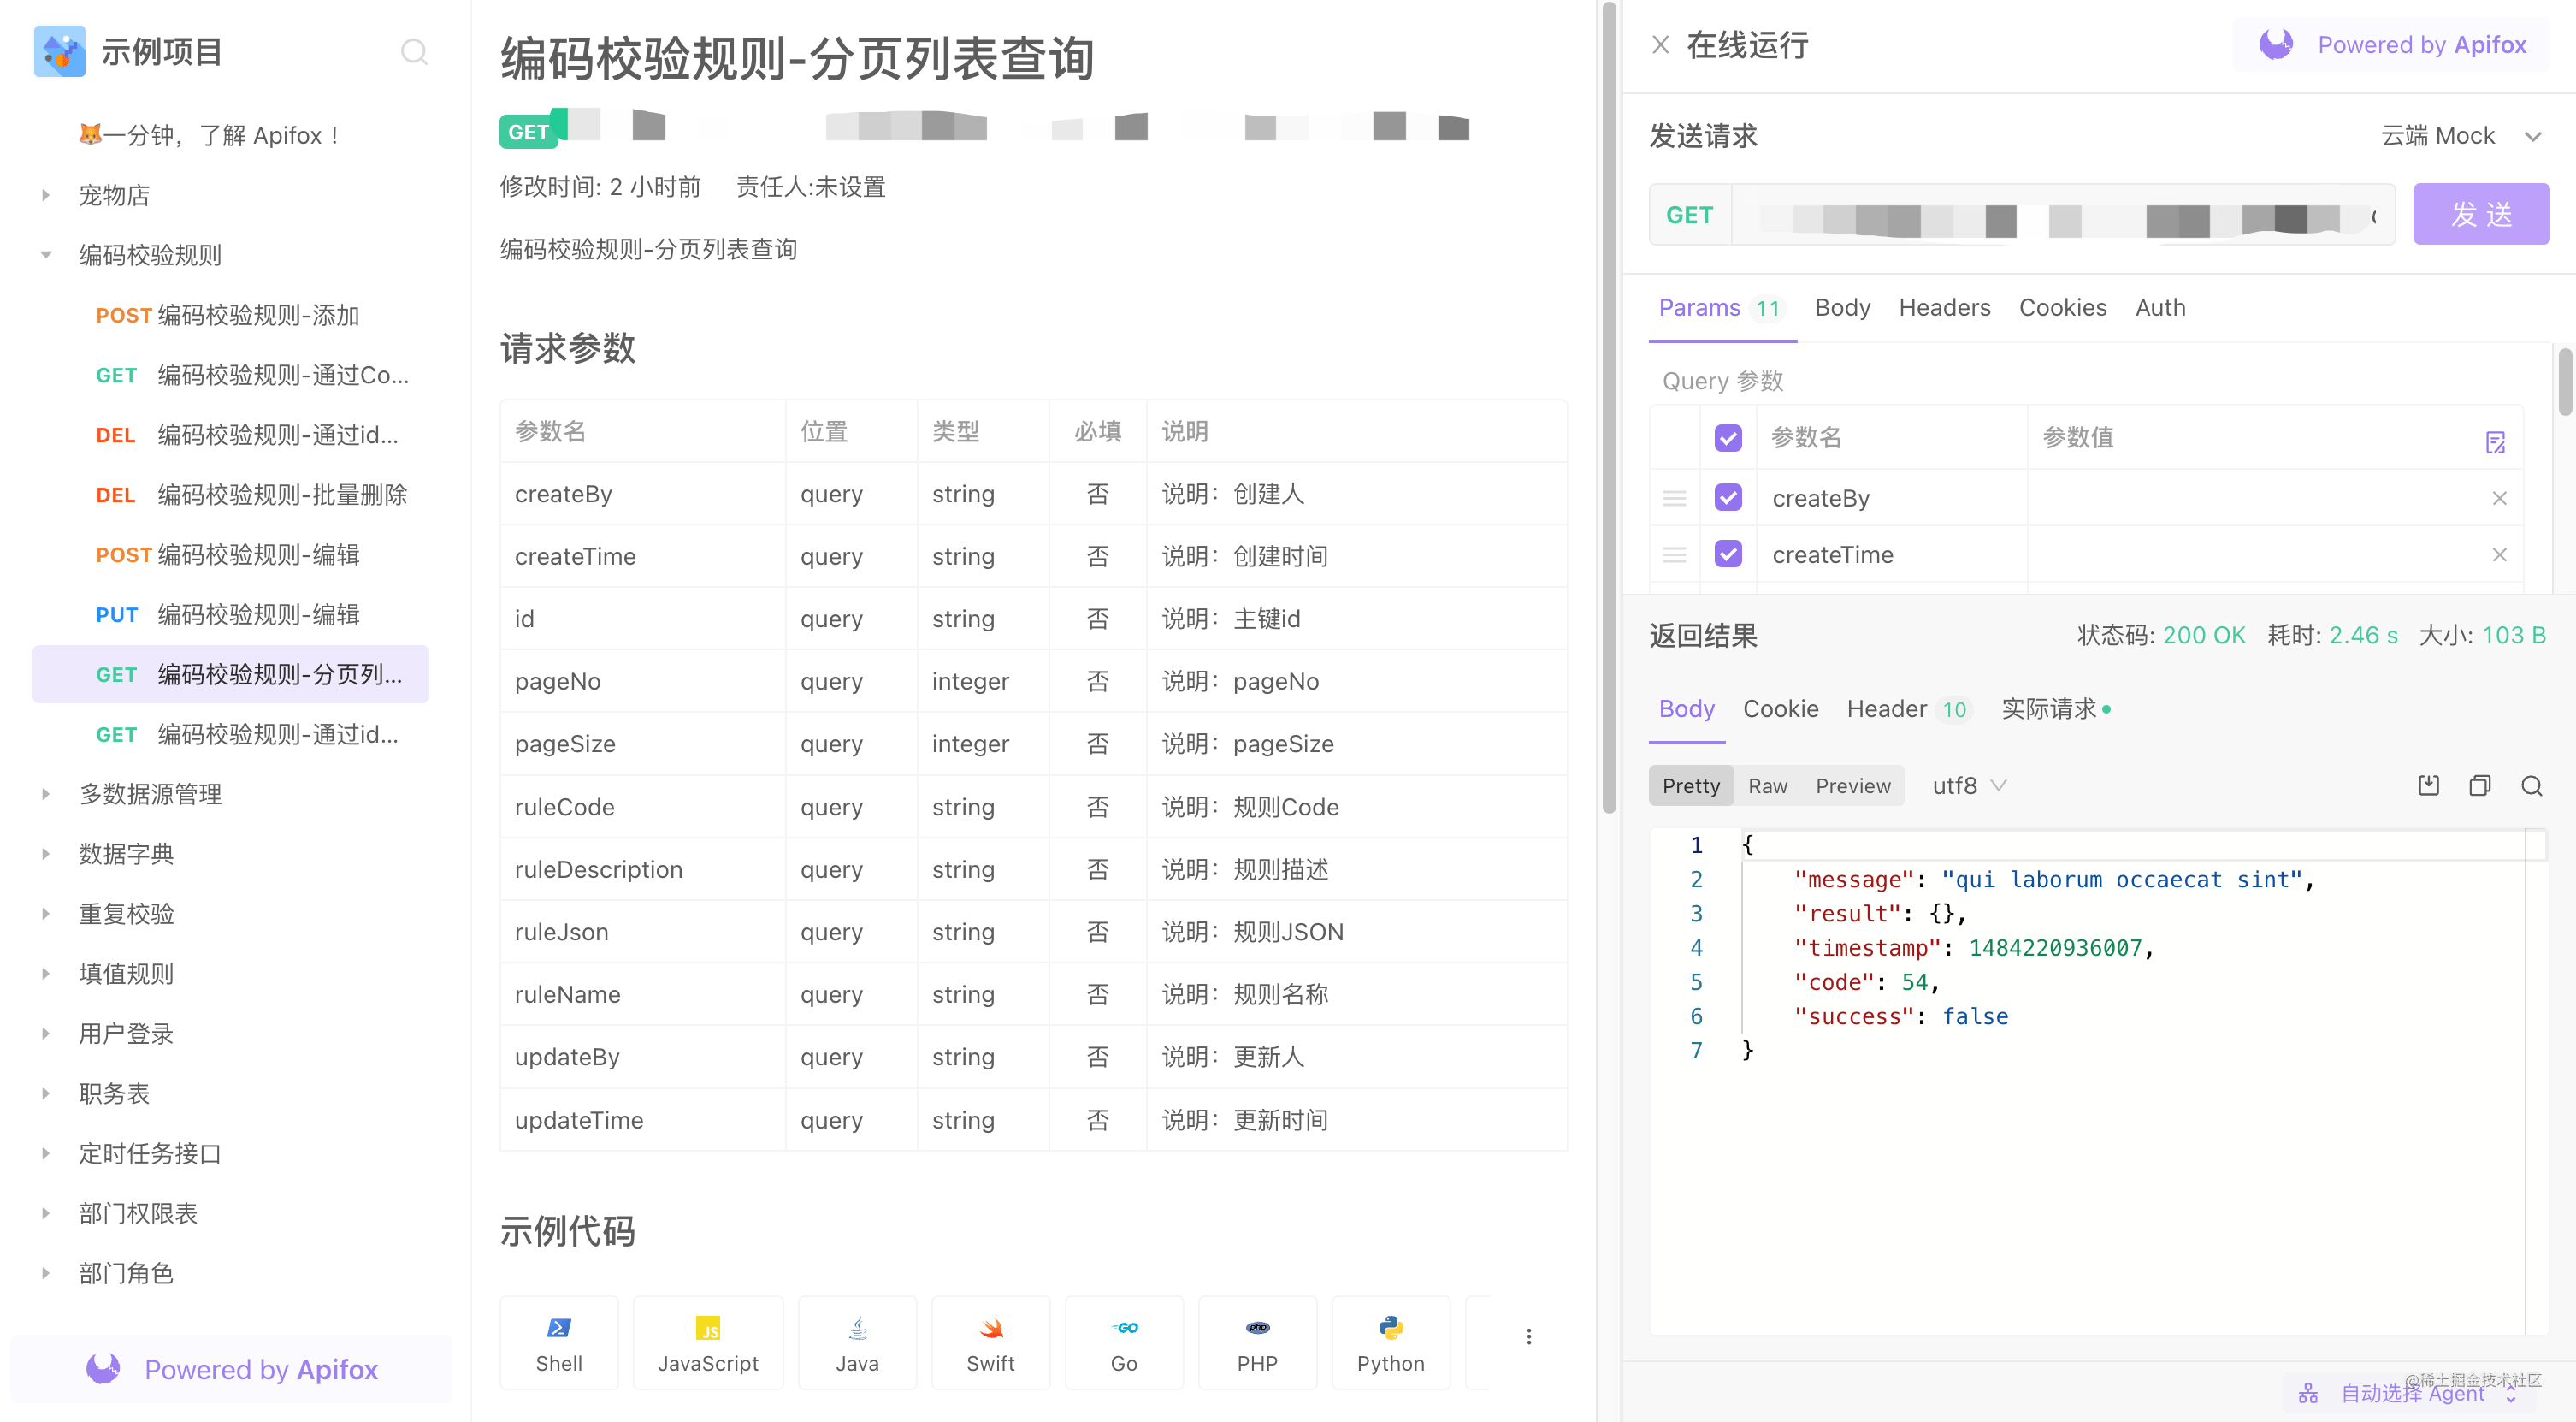Toggle the select-all parameters checkbox
2576x1422 pixels.
[1728, 437]
